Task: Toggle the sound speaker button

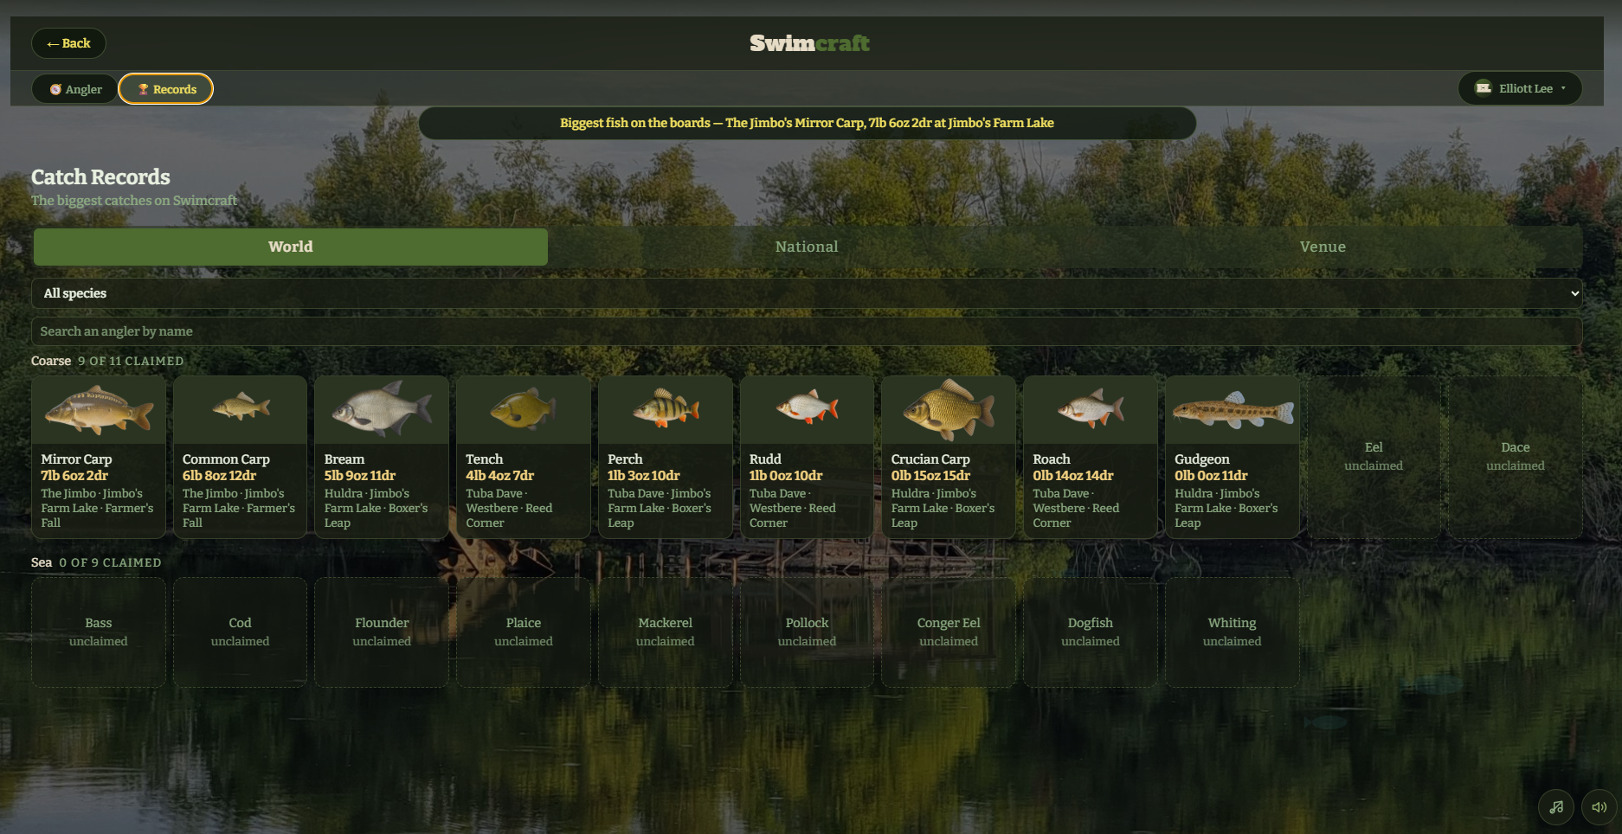Action: 1599,807
